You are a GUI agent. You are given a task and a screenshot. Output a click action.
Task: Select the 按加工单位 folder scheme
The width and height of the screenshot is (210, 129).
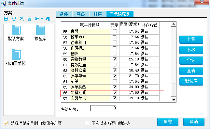click(x=16, y=57)
